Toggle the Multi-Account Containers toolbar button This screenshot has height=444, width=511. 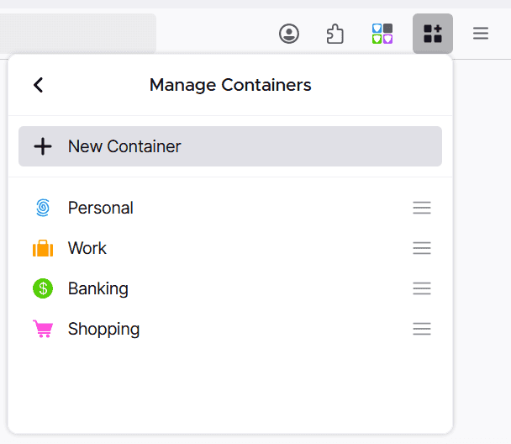pyautogui.click(x=432, y=34)
